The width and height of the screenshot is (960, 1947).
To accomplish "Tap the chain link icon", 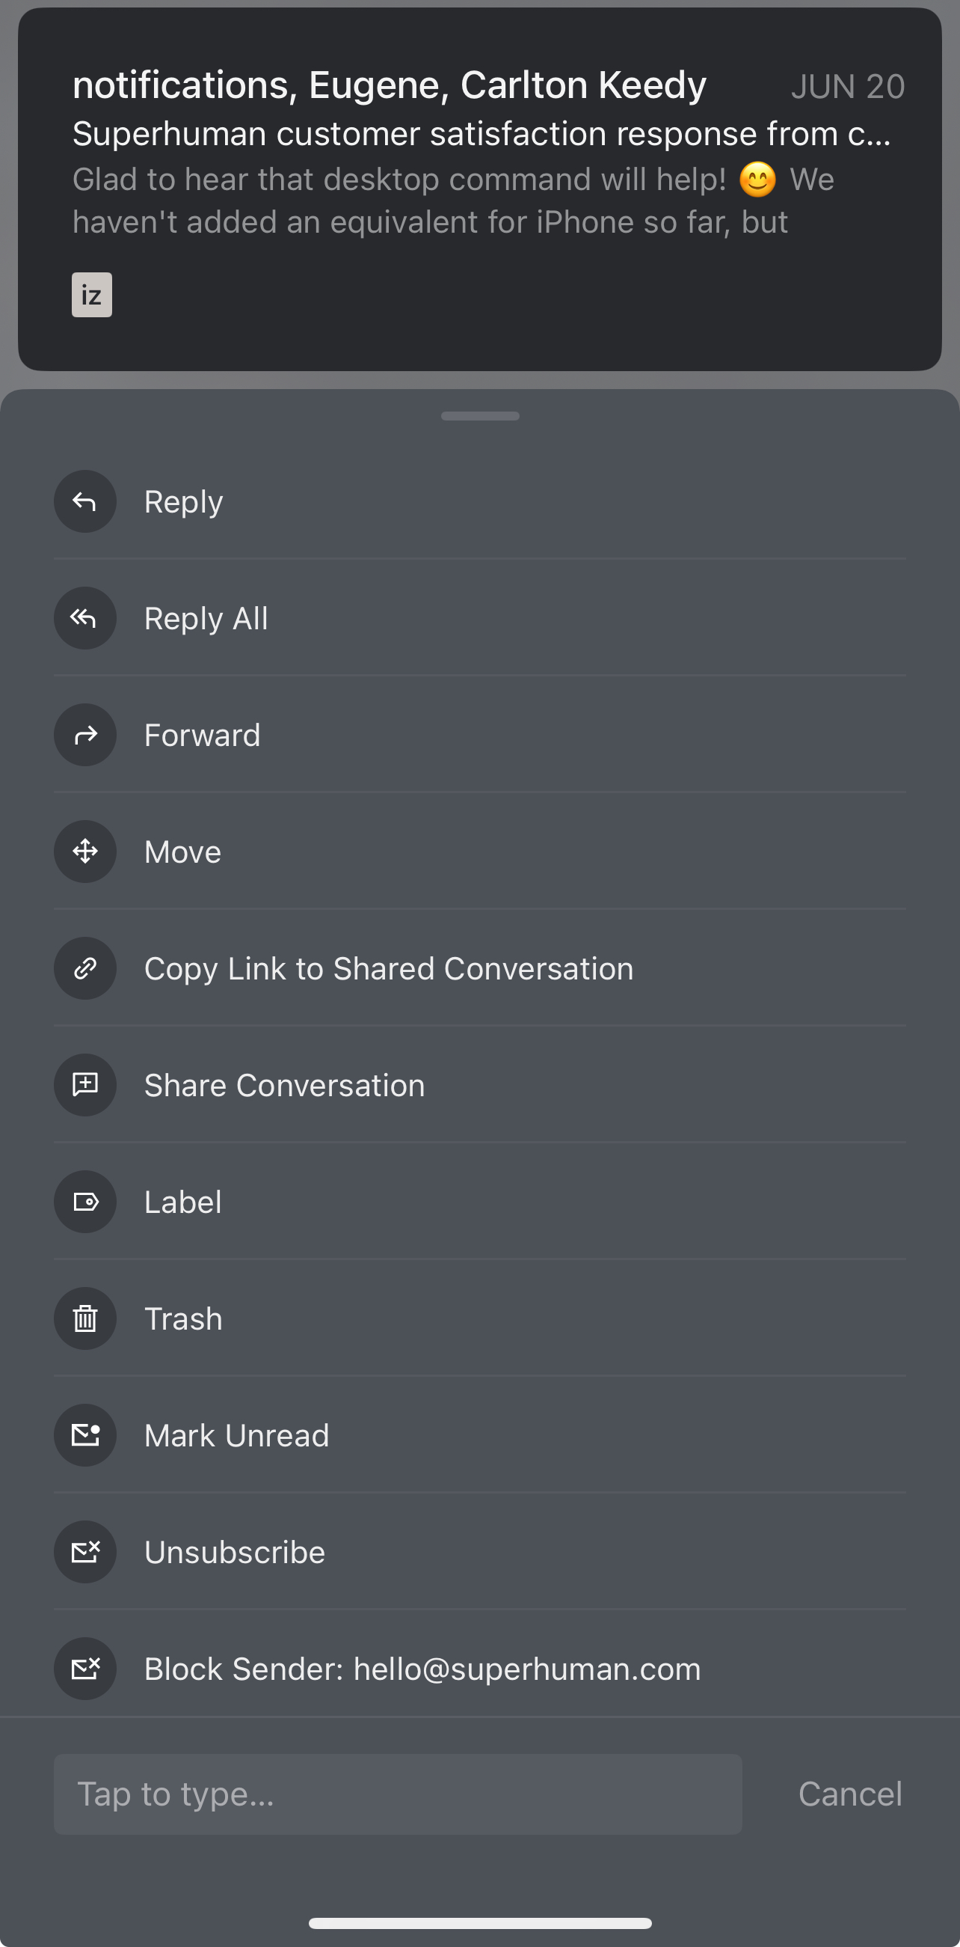I will (84, 968).
